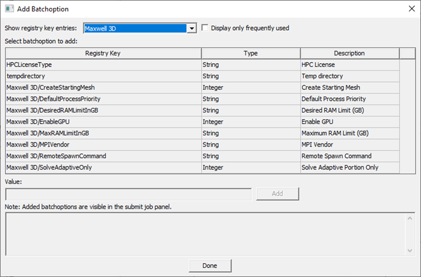Click String type of HPCLicenseType row
The height and width of the screenshot is (277, 421).
coord(251,65)
